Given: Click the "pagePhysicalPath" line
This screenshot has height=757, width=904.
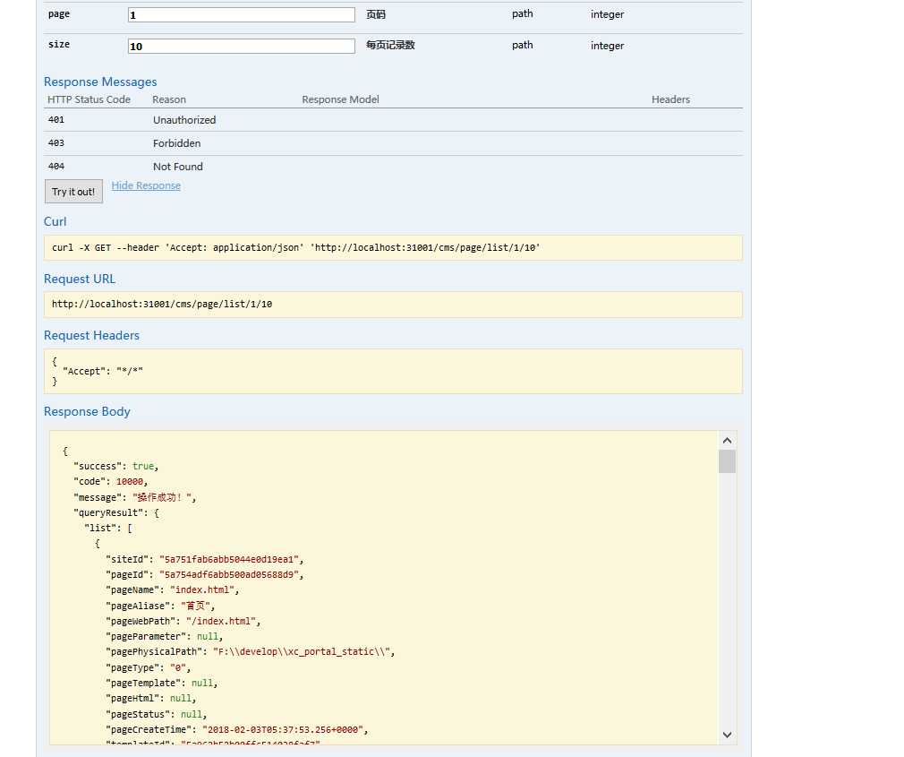Looking at the screenshot, I should coord(251,652).
